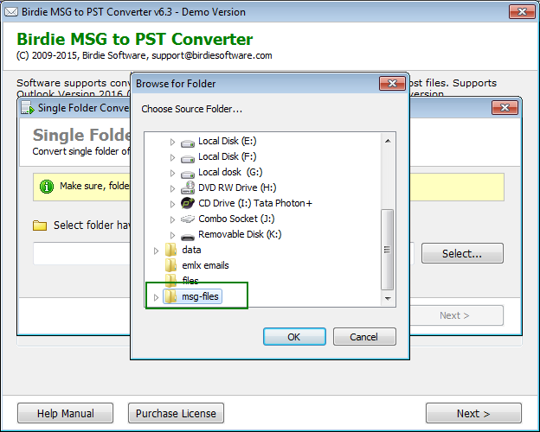
Task: Select Removable Disk (K:) label in tree
Action: point(240,234)
